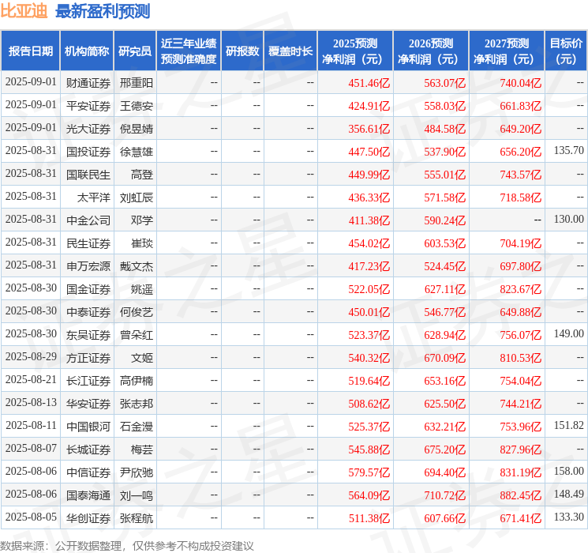Click 财通证券 institution cell
This screenshot has width=588, height=553.
click(x=88, y=83)
